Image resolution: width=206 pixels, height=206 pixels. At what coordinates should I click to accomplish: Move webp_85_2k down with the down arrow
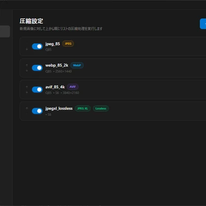27,70
